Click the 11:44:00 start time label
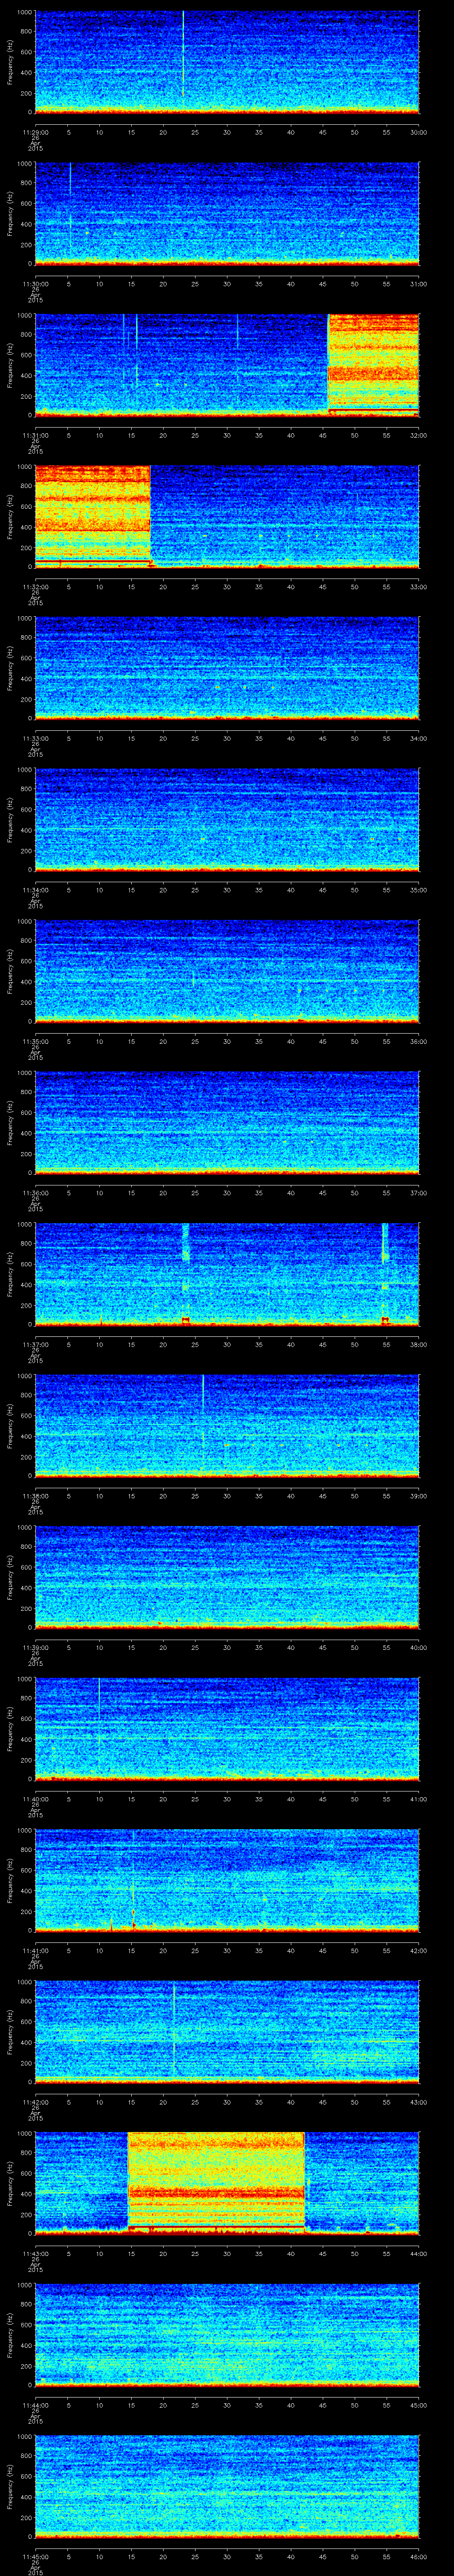This screenshot has width=454, height=2576. coord(35,2404)
